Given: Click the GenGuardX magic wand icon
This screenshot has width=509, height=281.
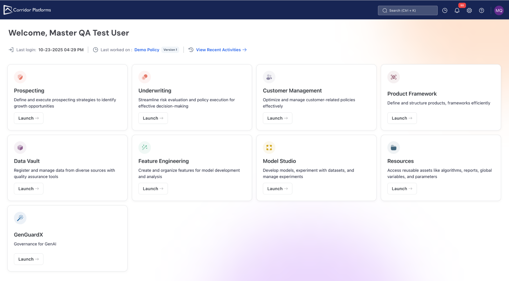Looking at the screenshot, I should 20,218.
